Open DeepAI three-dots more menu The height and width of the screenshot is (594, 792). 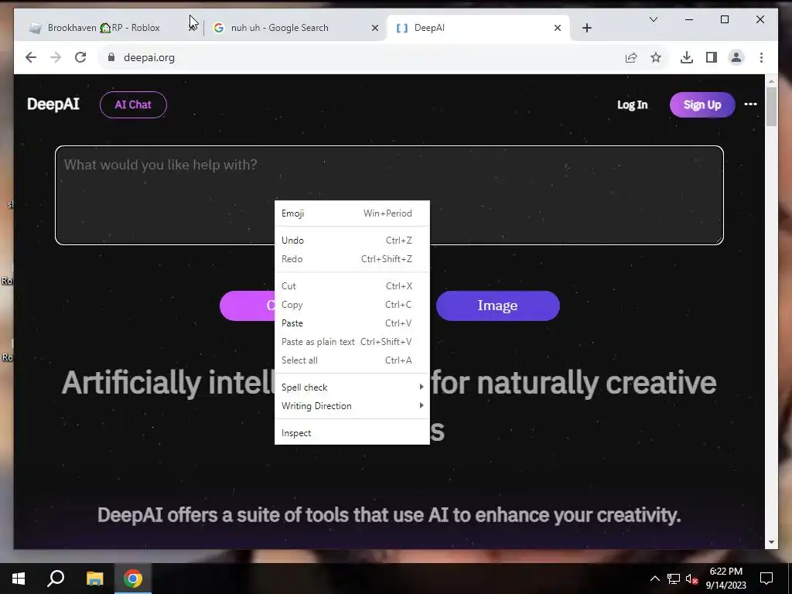750,104
